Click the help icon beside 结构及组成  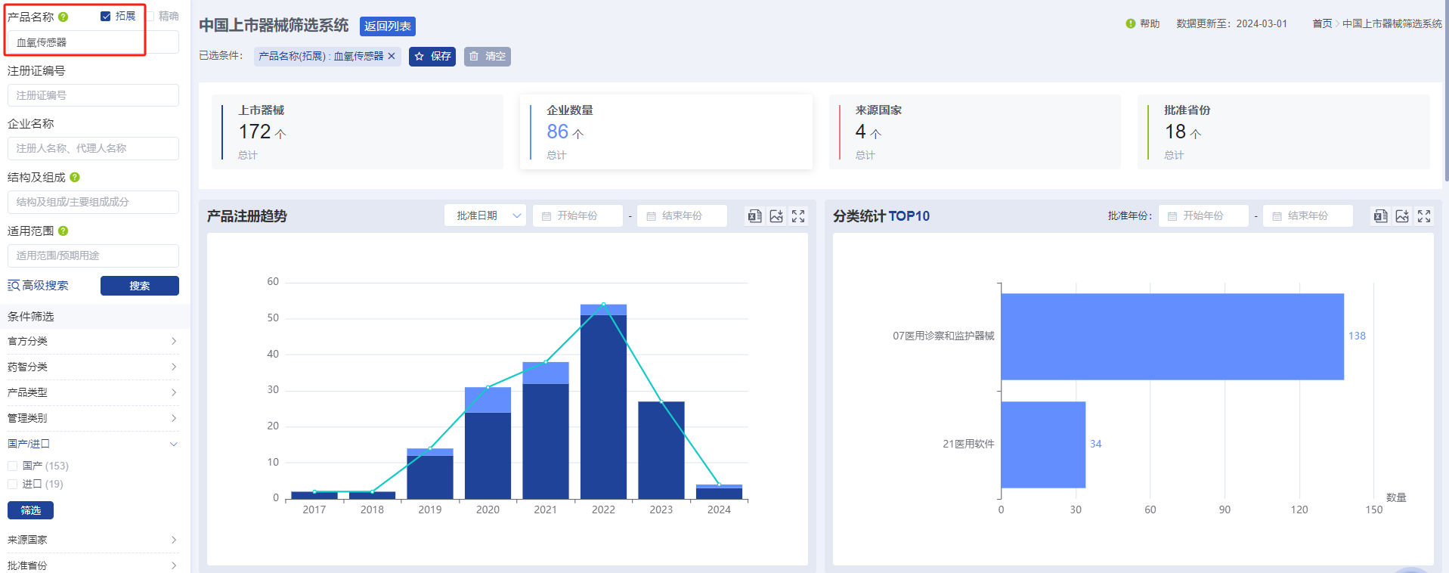[x=75, y=177]
